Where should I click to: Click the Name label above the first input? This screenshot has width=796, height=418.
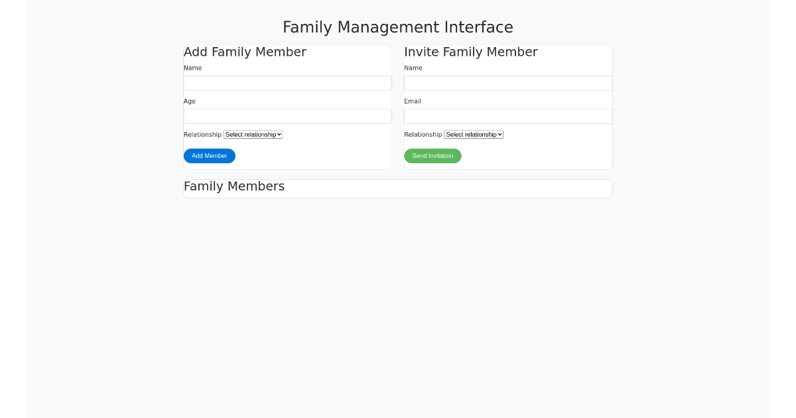point(192,68)
